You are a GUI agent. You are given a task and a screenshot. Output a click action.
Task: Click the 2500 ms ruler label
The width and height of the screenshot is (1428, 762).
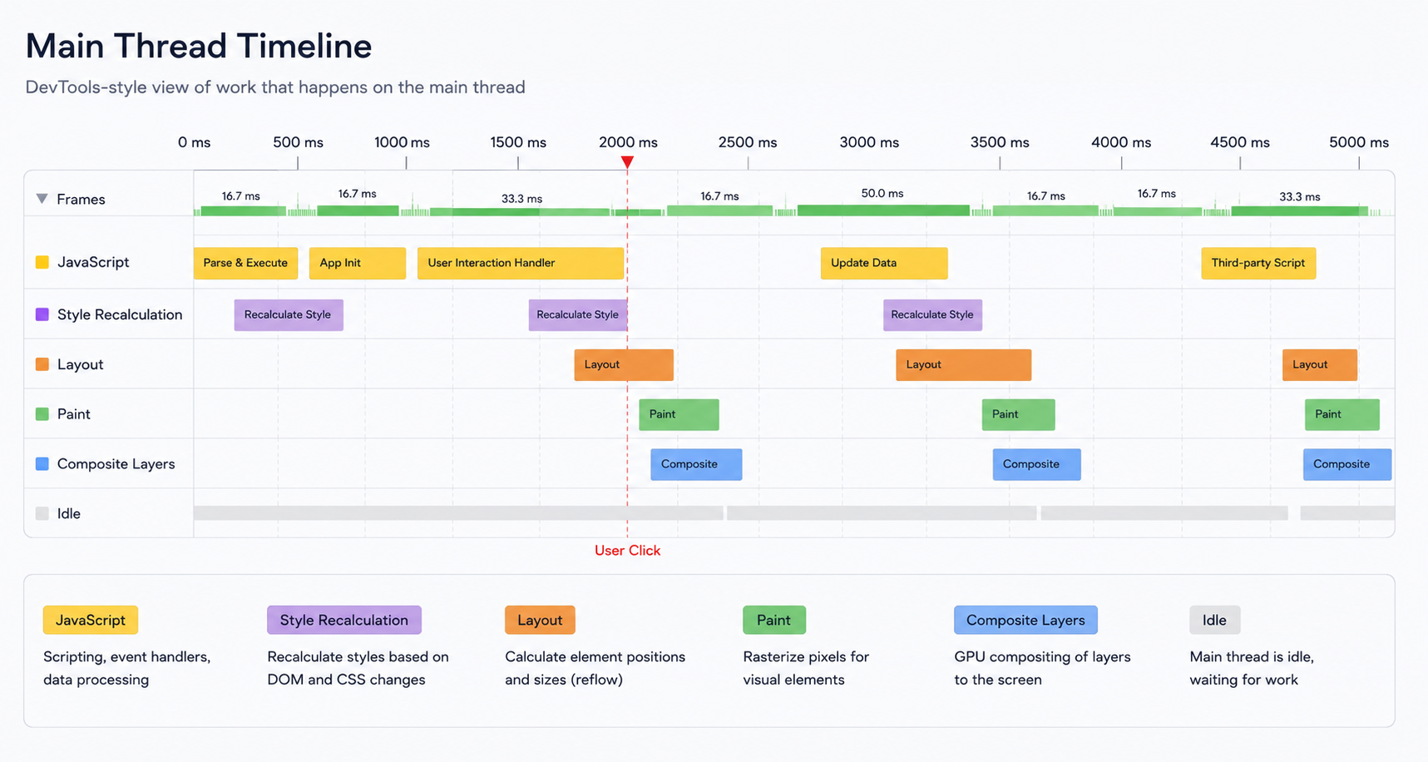pos(748,142)
